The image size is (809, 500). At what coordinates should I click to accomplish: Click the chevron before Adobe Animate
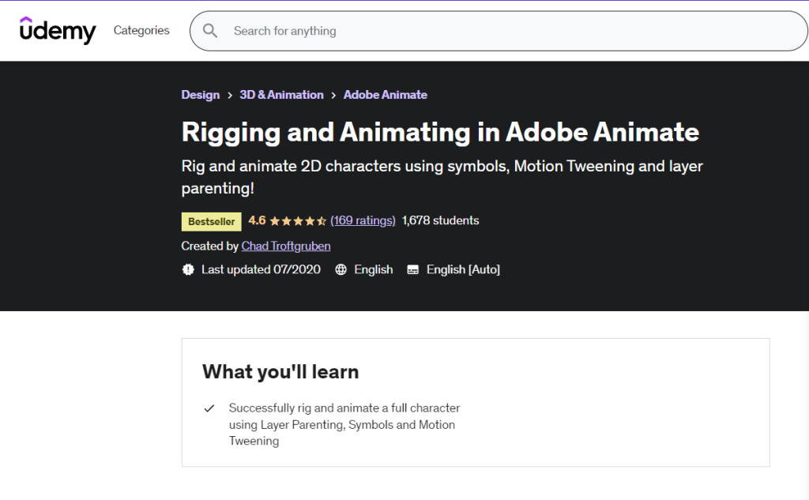[333, 95]
